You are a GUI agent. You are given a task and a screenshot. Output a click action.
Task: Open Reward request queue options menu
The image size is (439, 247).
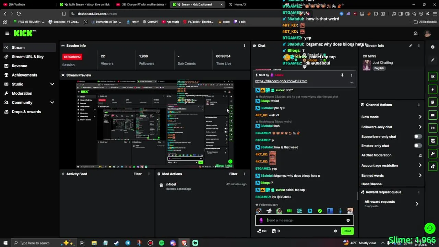pos(419,192)
